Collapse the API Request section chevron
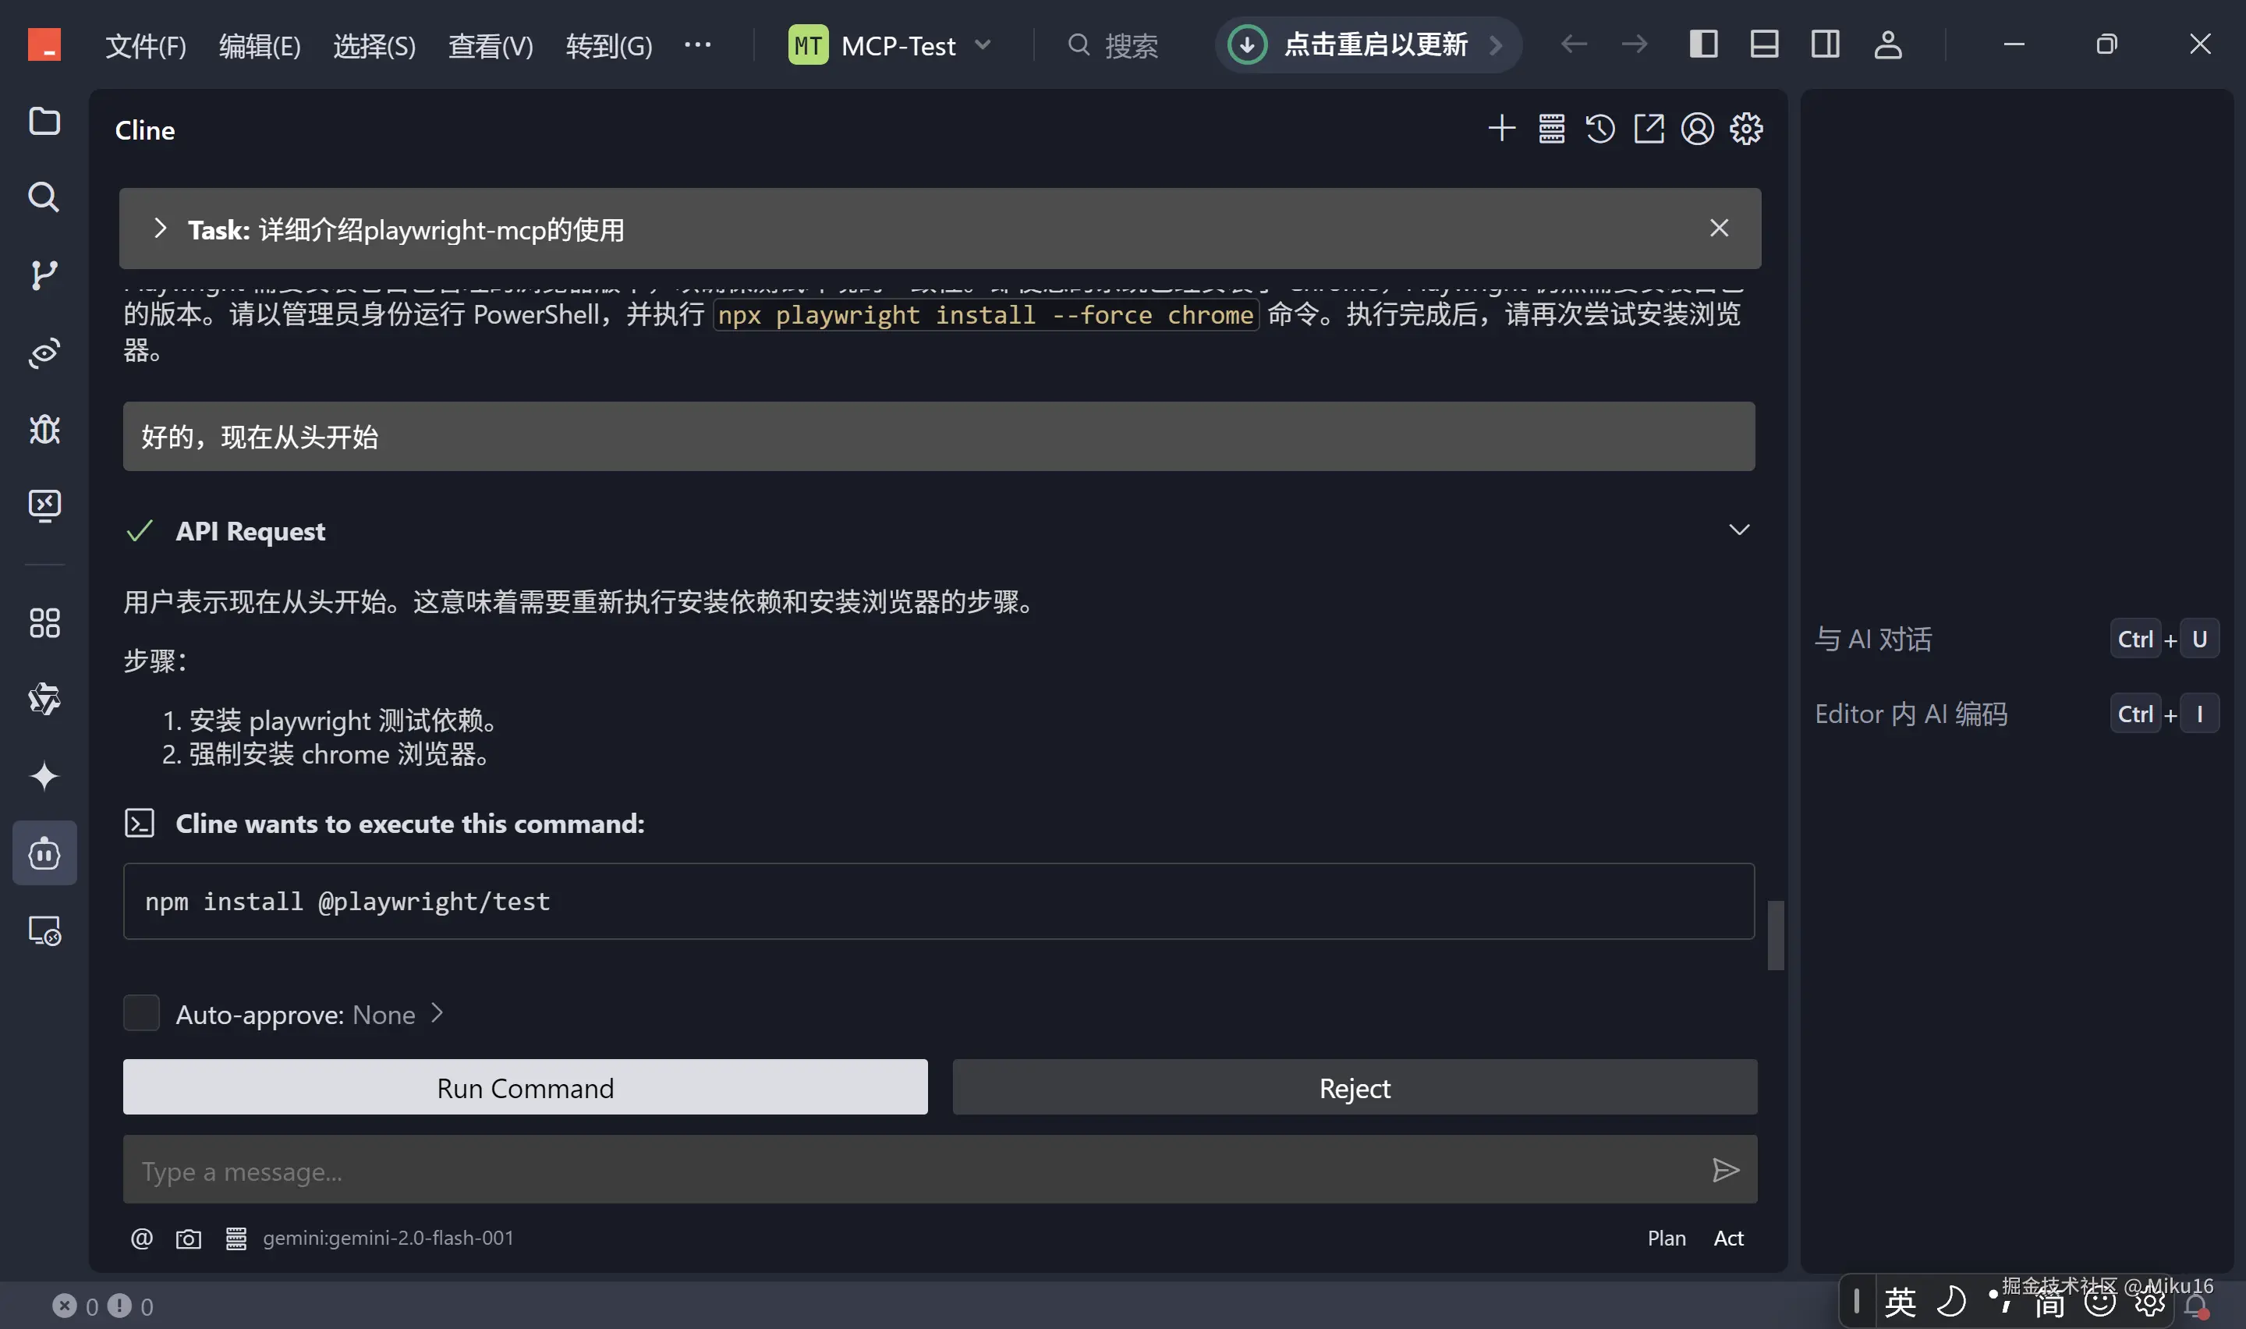 (1738, 530)
